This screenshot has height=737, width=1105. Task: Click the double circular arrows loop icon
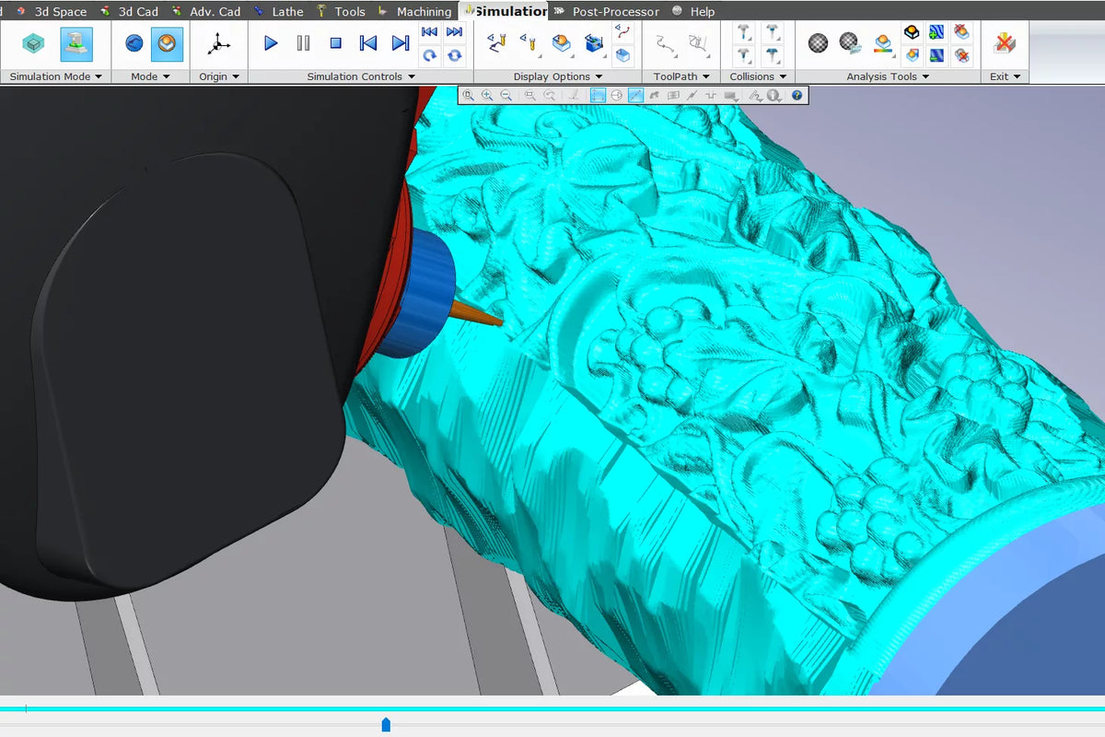(x=454, y=55)
